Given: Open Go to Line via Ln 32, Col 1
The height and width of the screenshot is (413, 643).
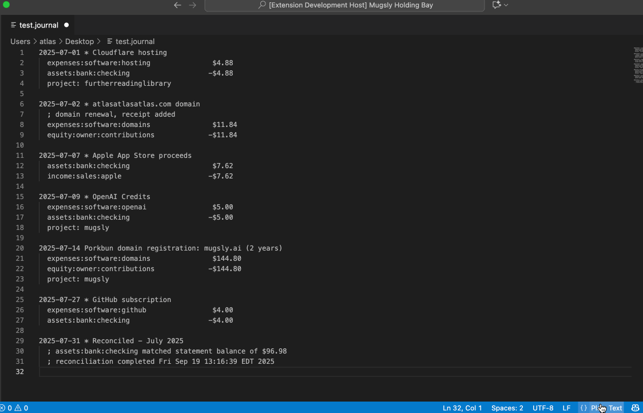Looking at the screenshot, I should [x=463, y=408].
